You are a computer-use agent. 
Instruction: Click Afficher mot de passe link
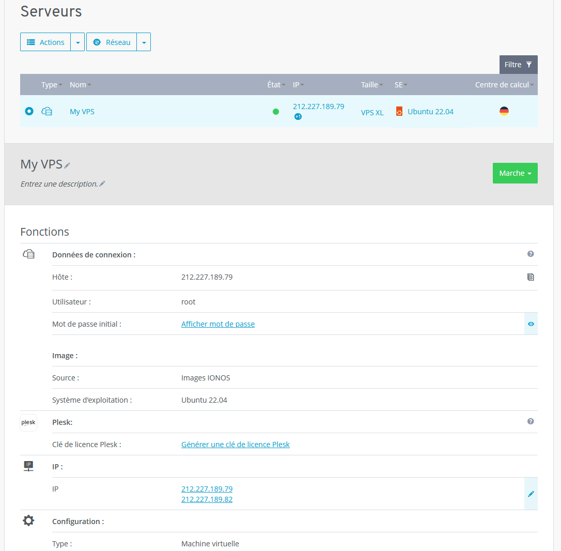click(218, 324)
